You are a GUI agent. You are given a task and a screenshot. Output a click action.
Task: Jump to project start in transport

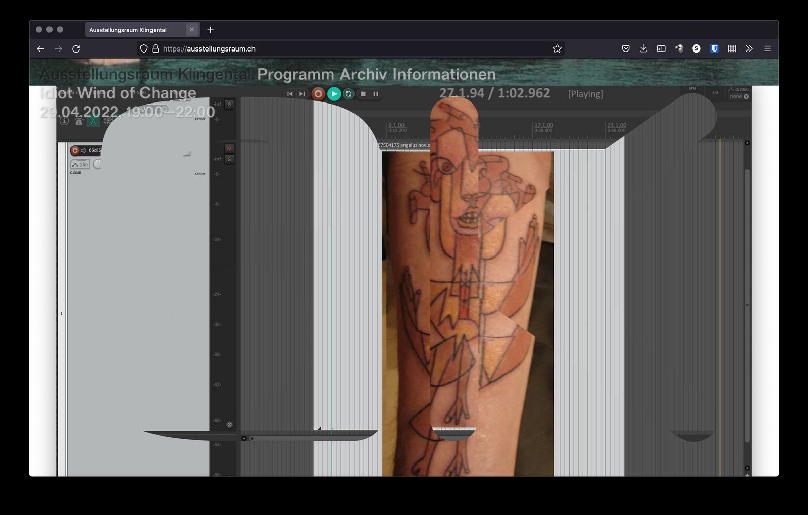click(290, 94)
